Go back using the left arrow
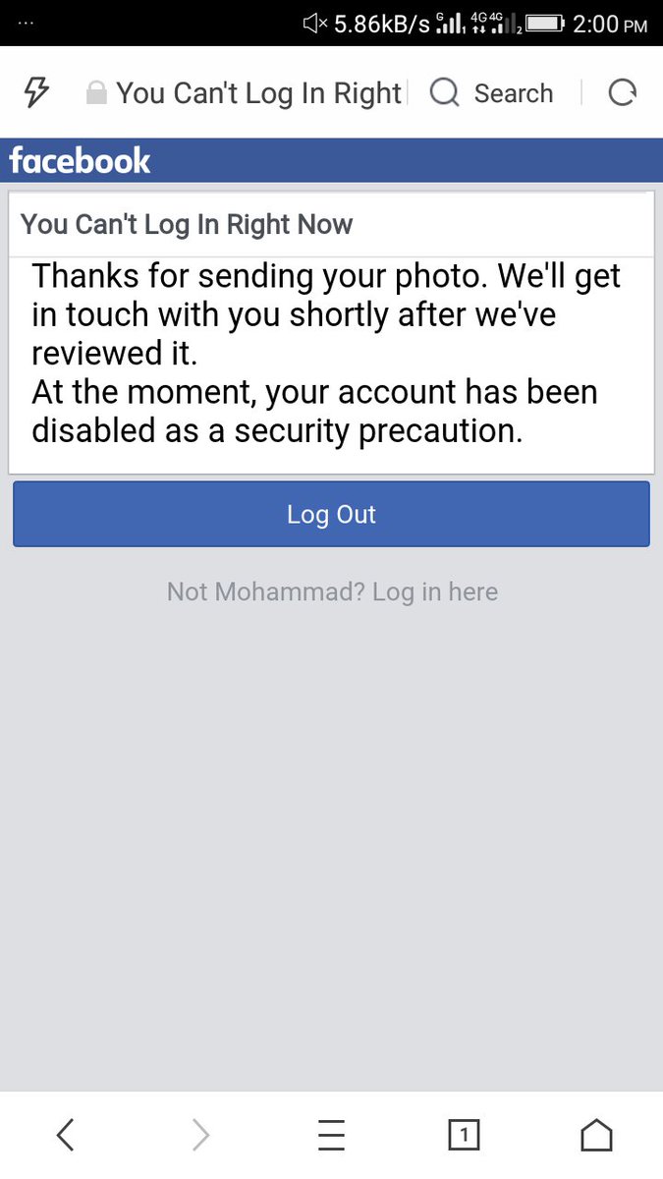Image resolution: width=663 pixels, height=1179 pixels. pos(65,1136)
